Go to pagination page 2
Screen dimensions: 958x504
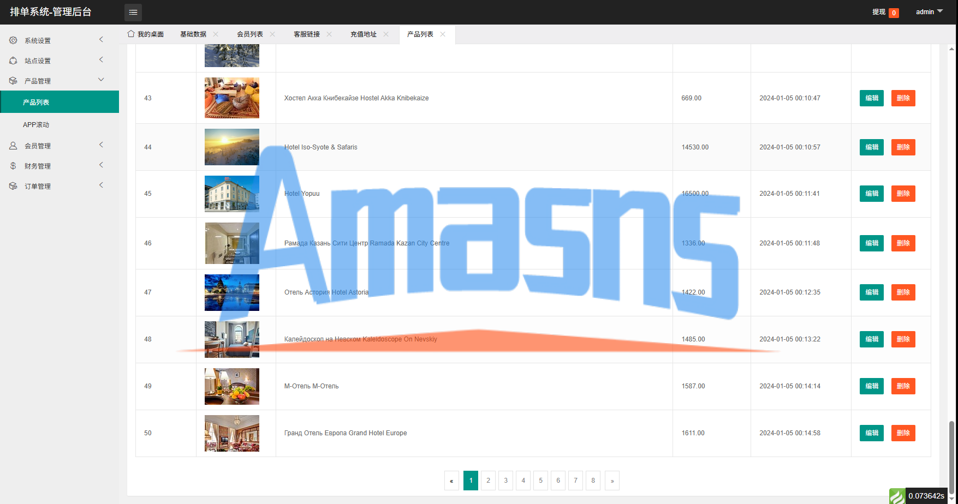pos(488,481)
